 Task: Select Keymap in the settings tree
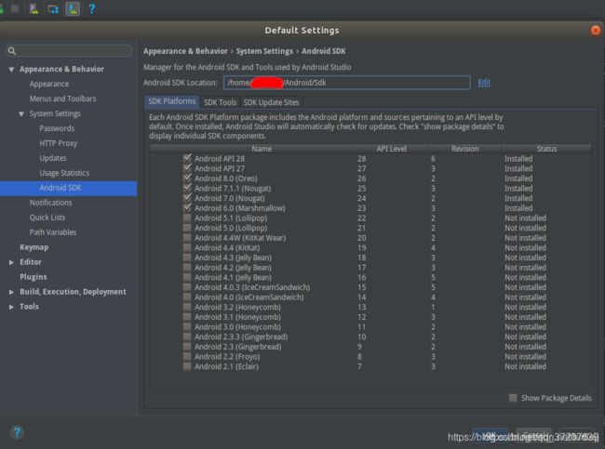[x=34, y=247]
